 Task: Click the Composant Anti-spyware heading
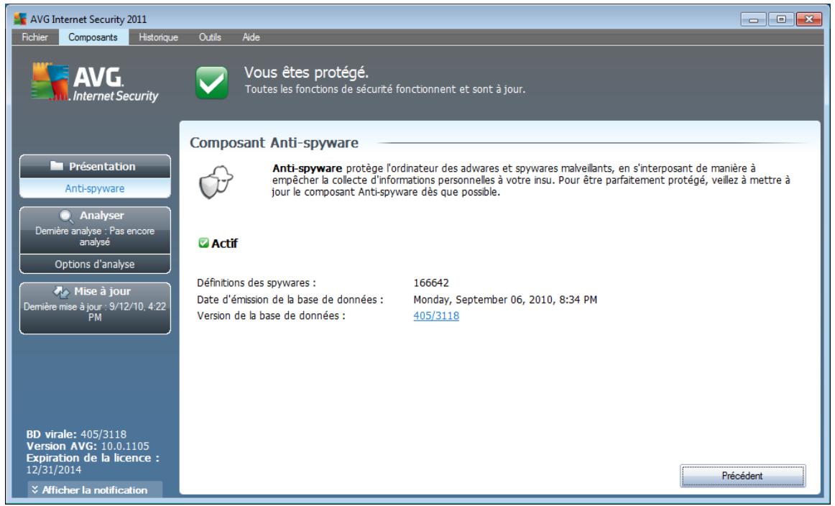click(275, 143)
